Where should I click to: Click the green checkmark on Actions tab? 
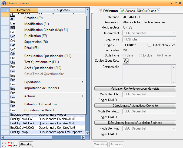[x=122, y=11]
